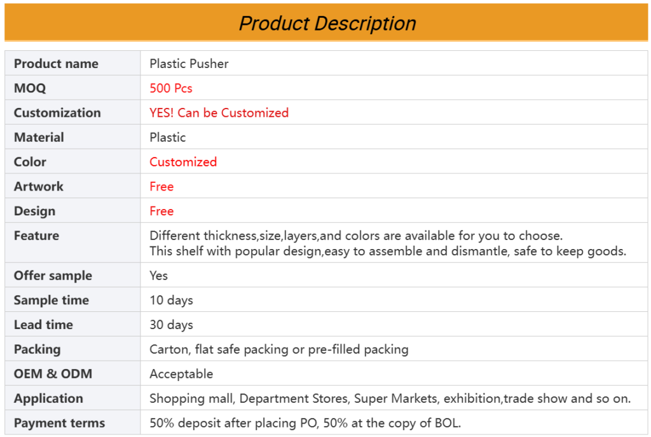Click the YES! Can be Customized text
This screenshot has height=437, width=651.
(x=219, y=112)
